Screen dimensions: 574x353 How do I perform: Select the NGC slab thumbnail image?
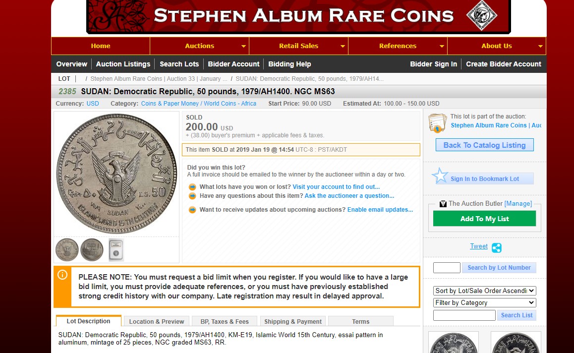point(115,250)
